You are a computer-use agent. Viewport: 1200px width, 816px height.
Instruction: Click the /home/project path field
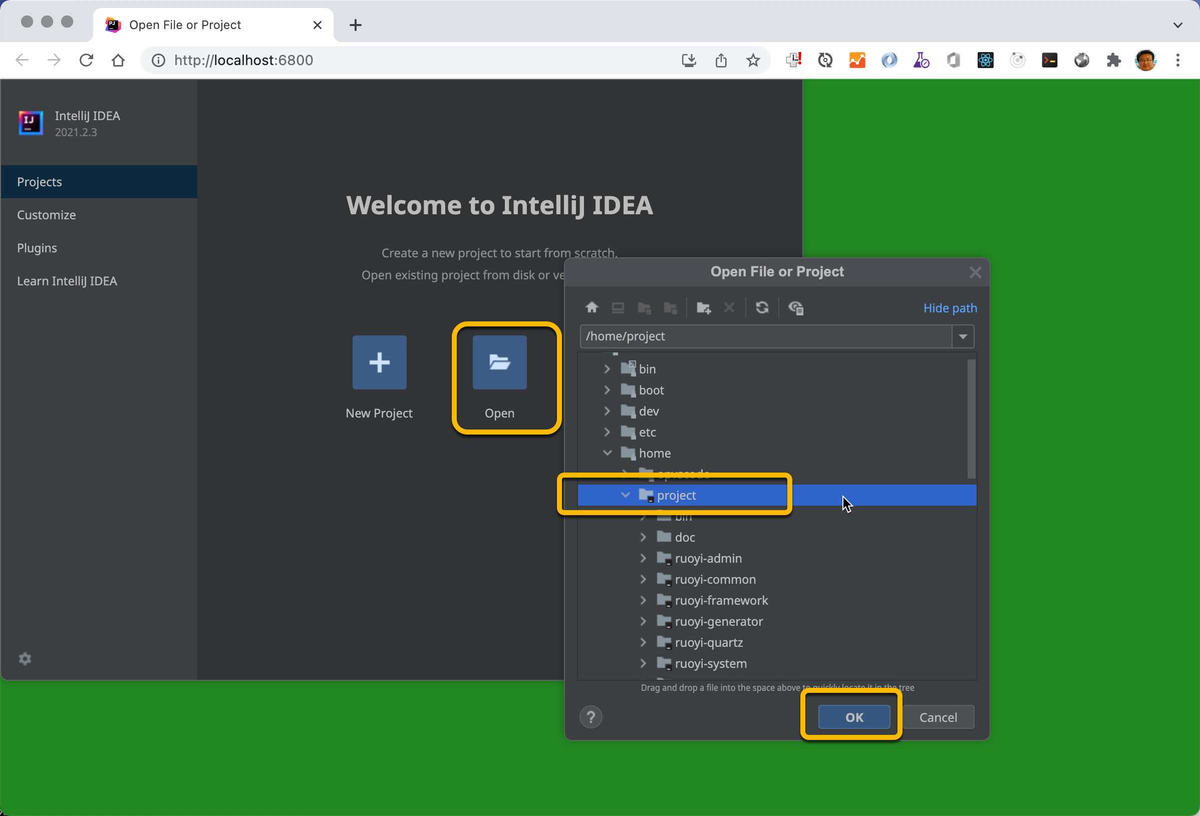click(766, 336)
